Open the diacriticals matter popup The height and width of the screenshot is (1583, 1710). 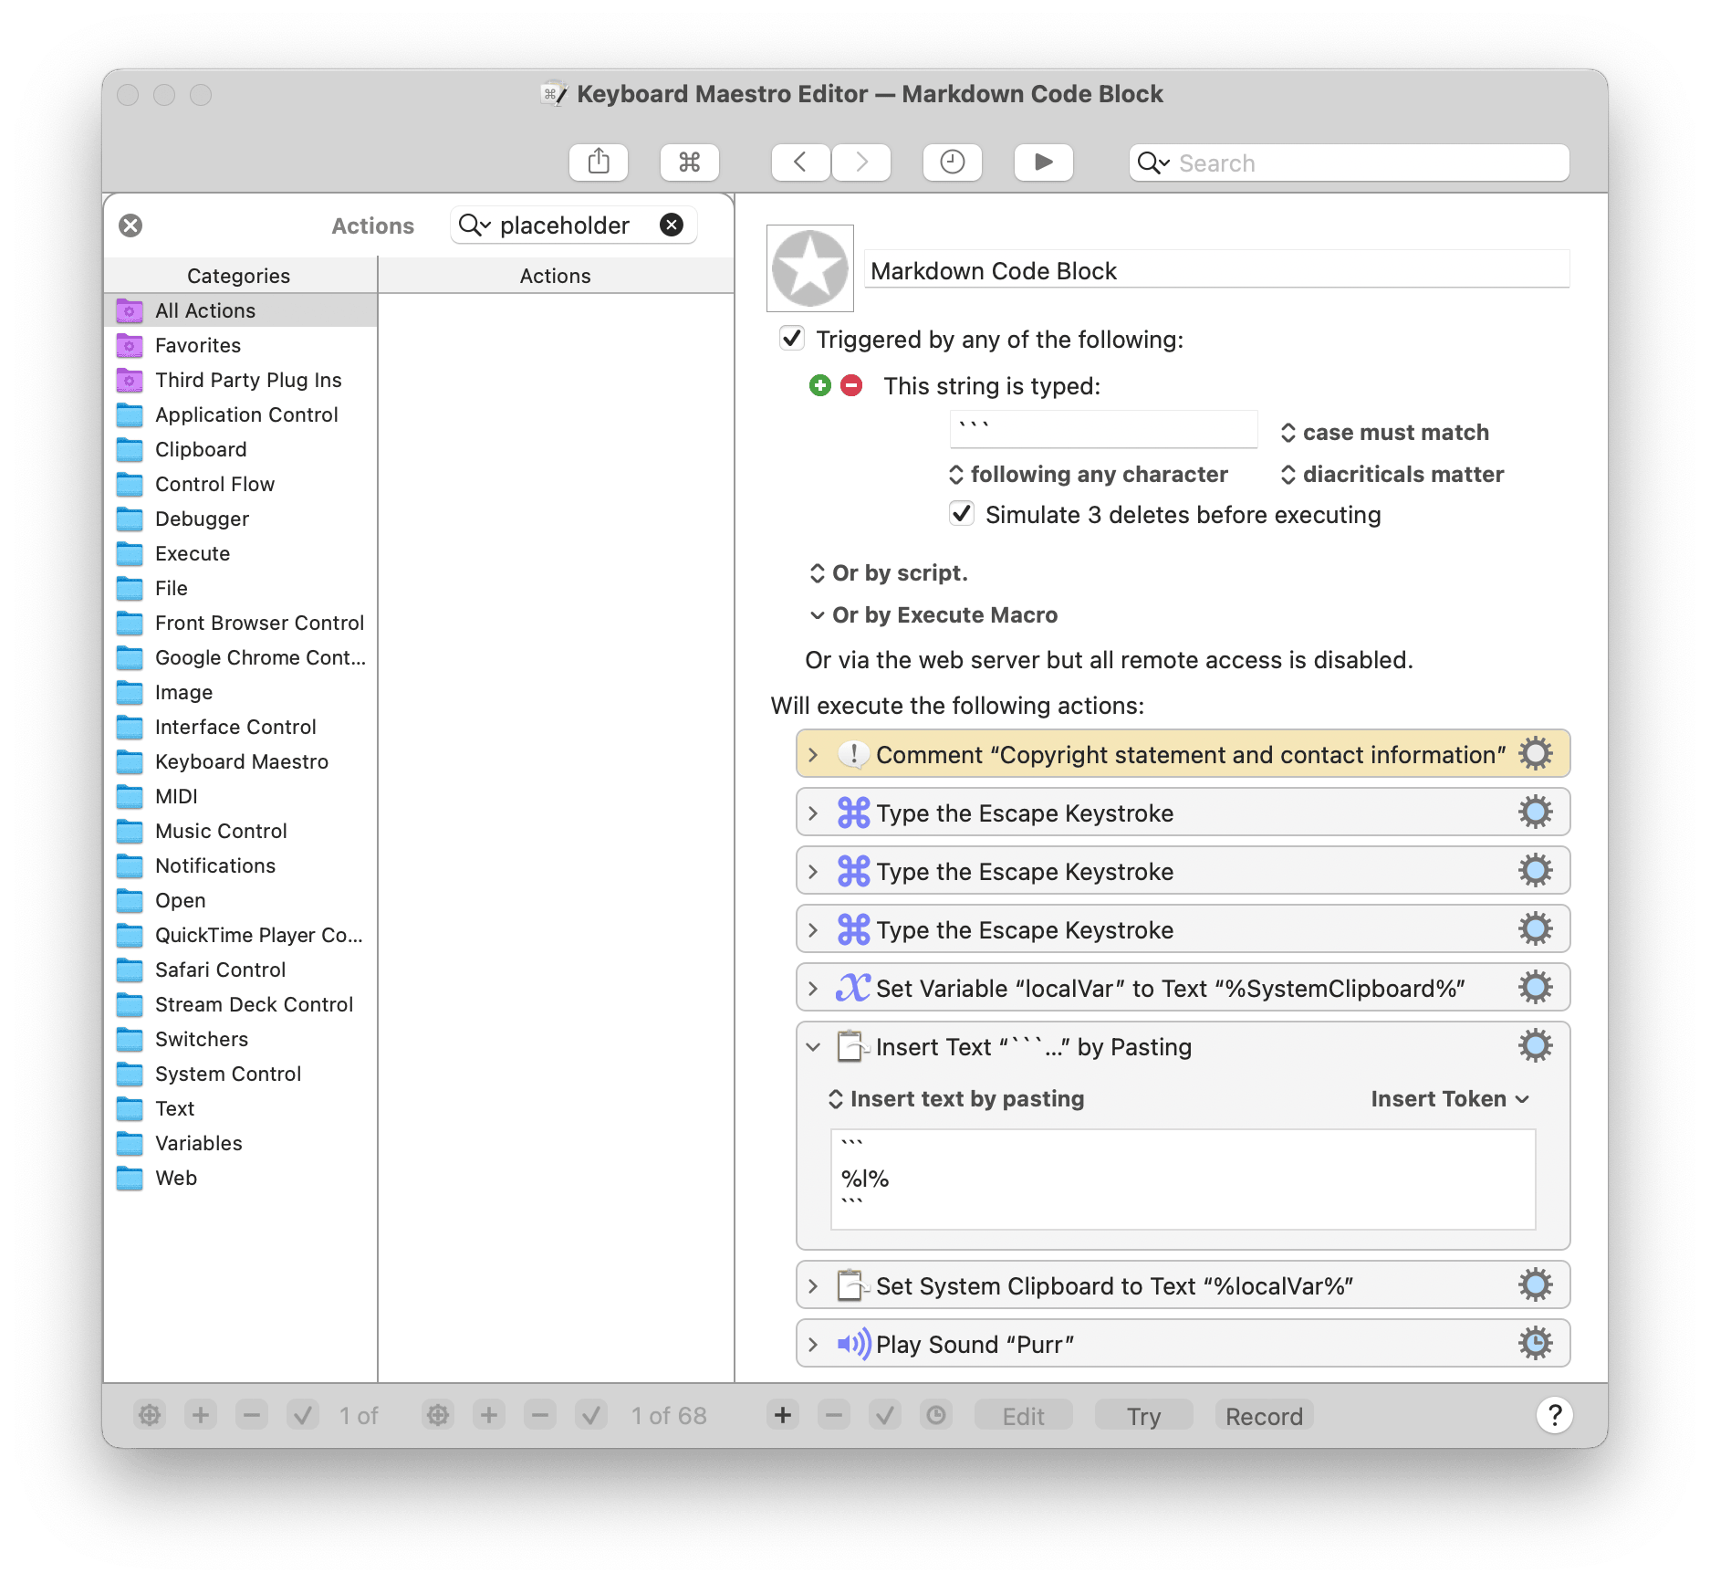pyautogui.click(x=1392, y=474)
